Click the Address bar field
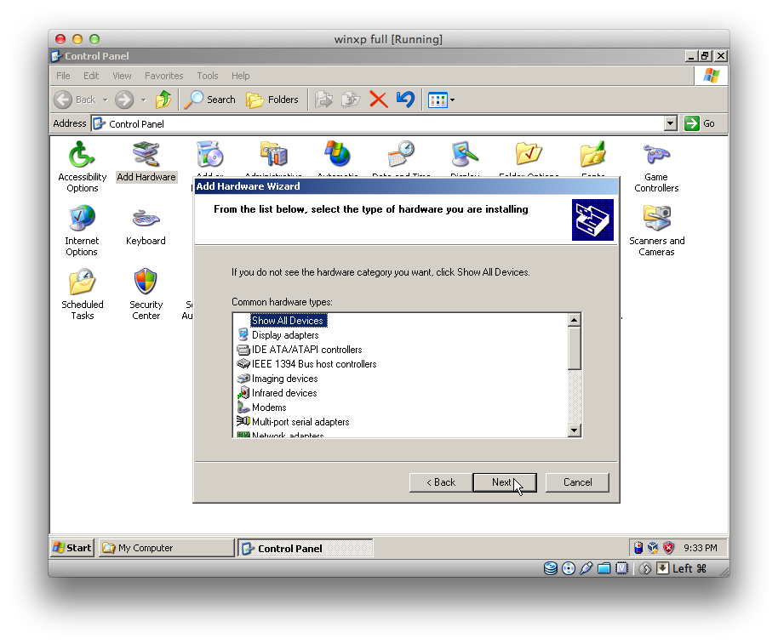Screen dimensions: 778x644 tap(378, 123)
